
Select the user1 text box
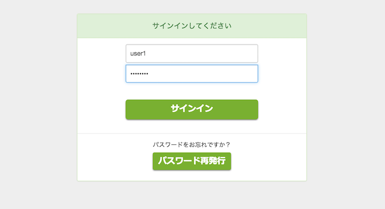192,53
